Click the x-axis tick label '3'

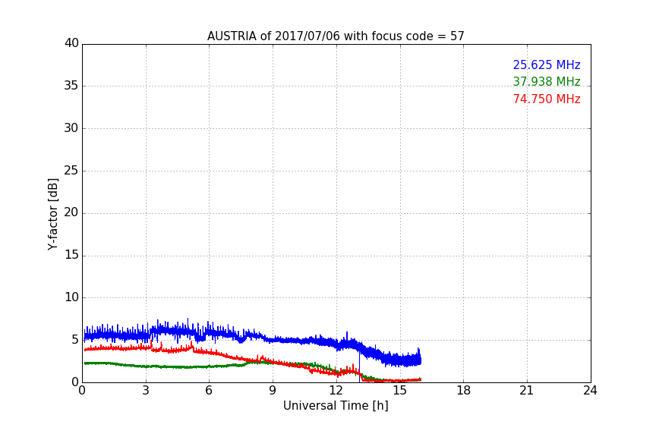click(146, 391)
